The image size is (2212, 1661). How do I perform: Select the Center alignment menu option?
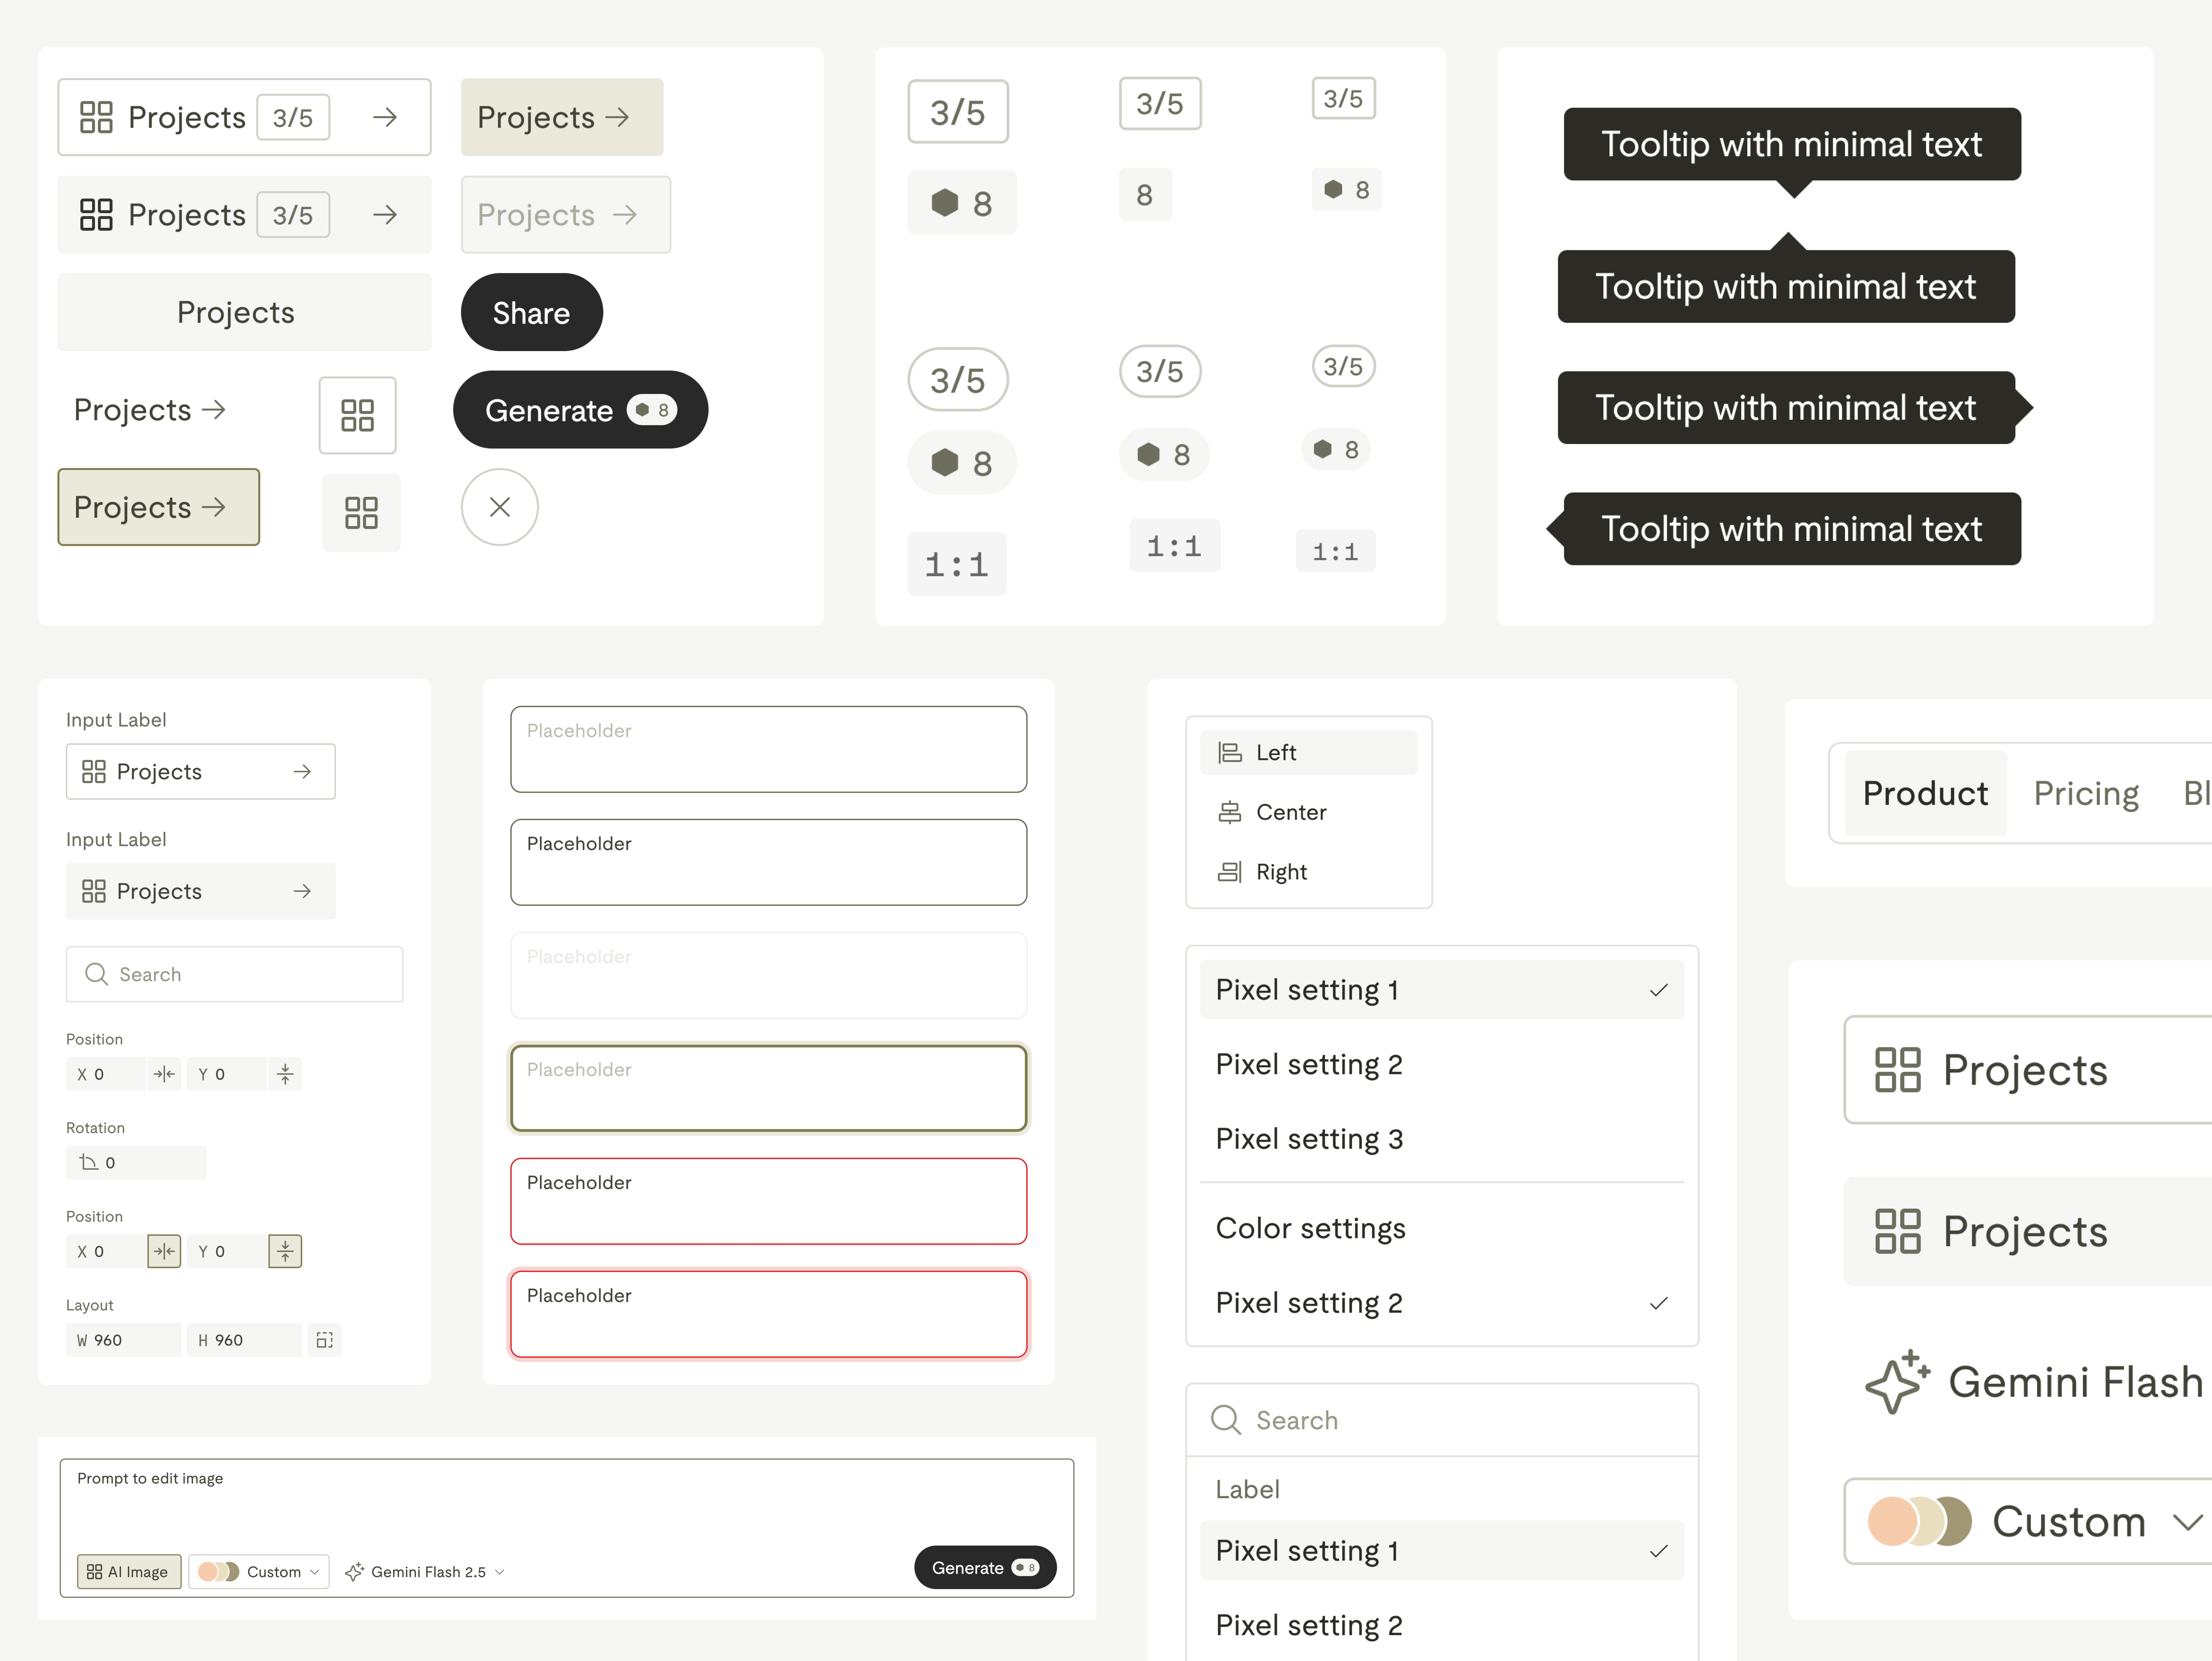[1291, 811]
